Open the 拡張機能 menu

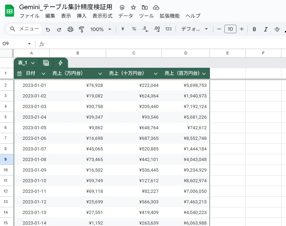click(x=170, y=16)
